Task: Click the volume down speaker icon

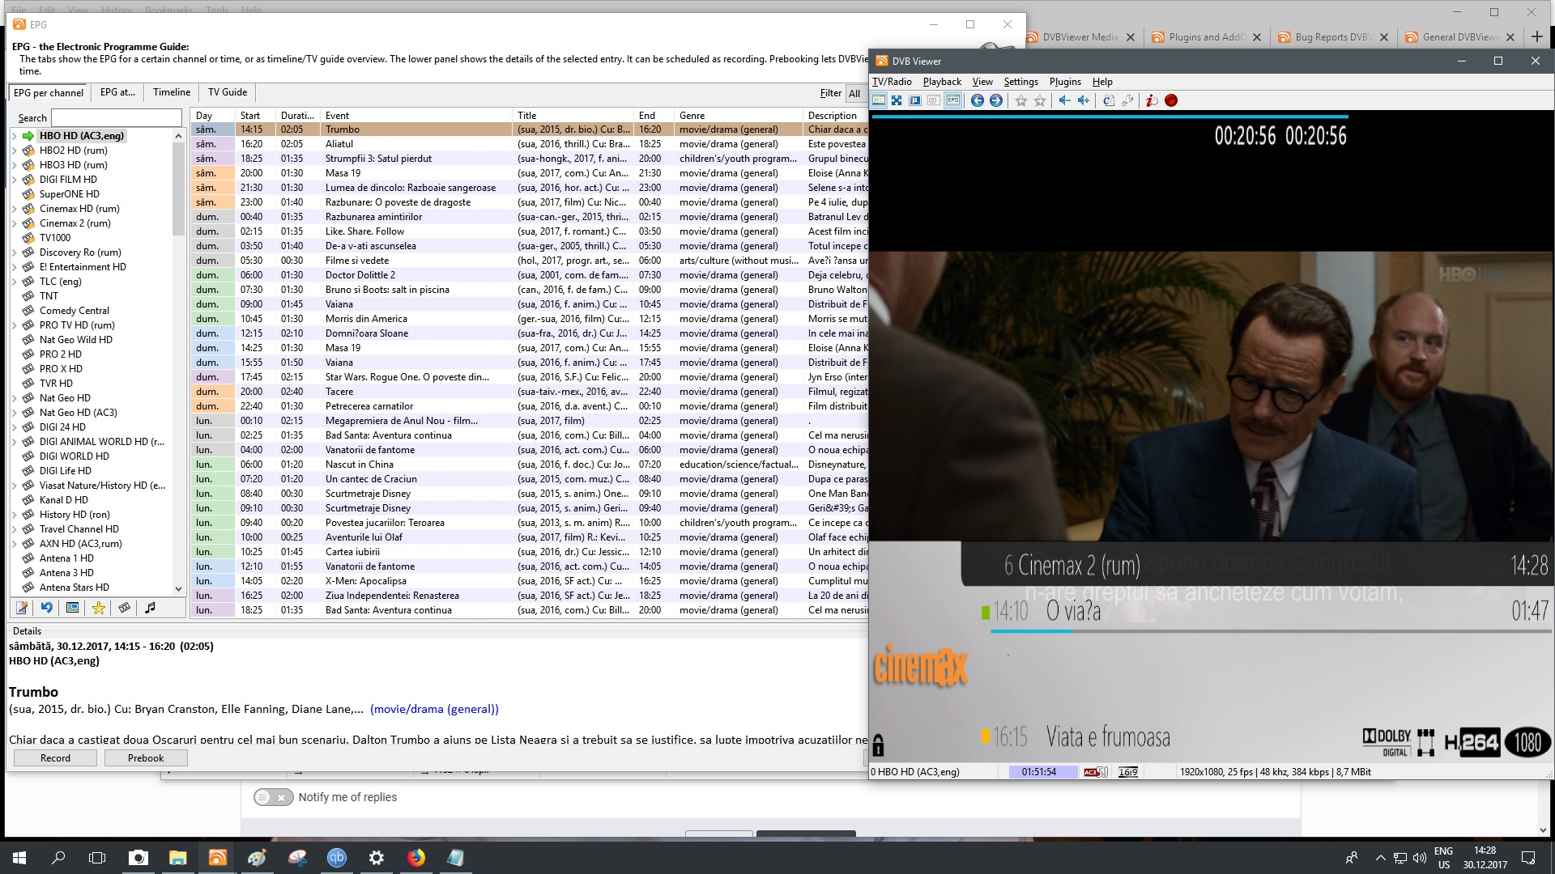Action: tap(1064, 100)
